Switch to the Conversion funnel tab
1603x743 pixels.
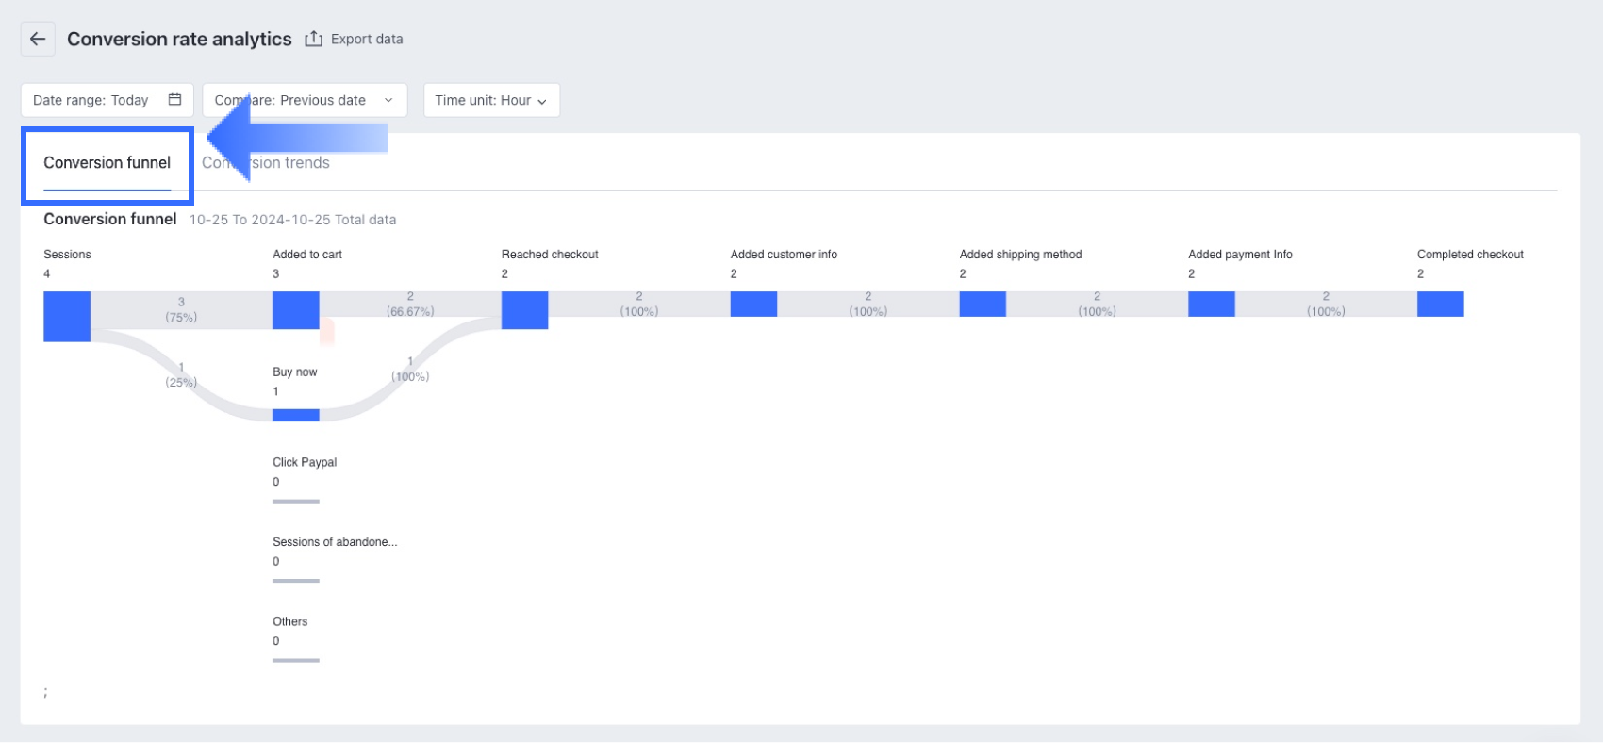(x=107, y=163)
